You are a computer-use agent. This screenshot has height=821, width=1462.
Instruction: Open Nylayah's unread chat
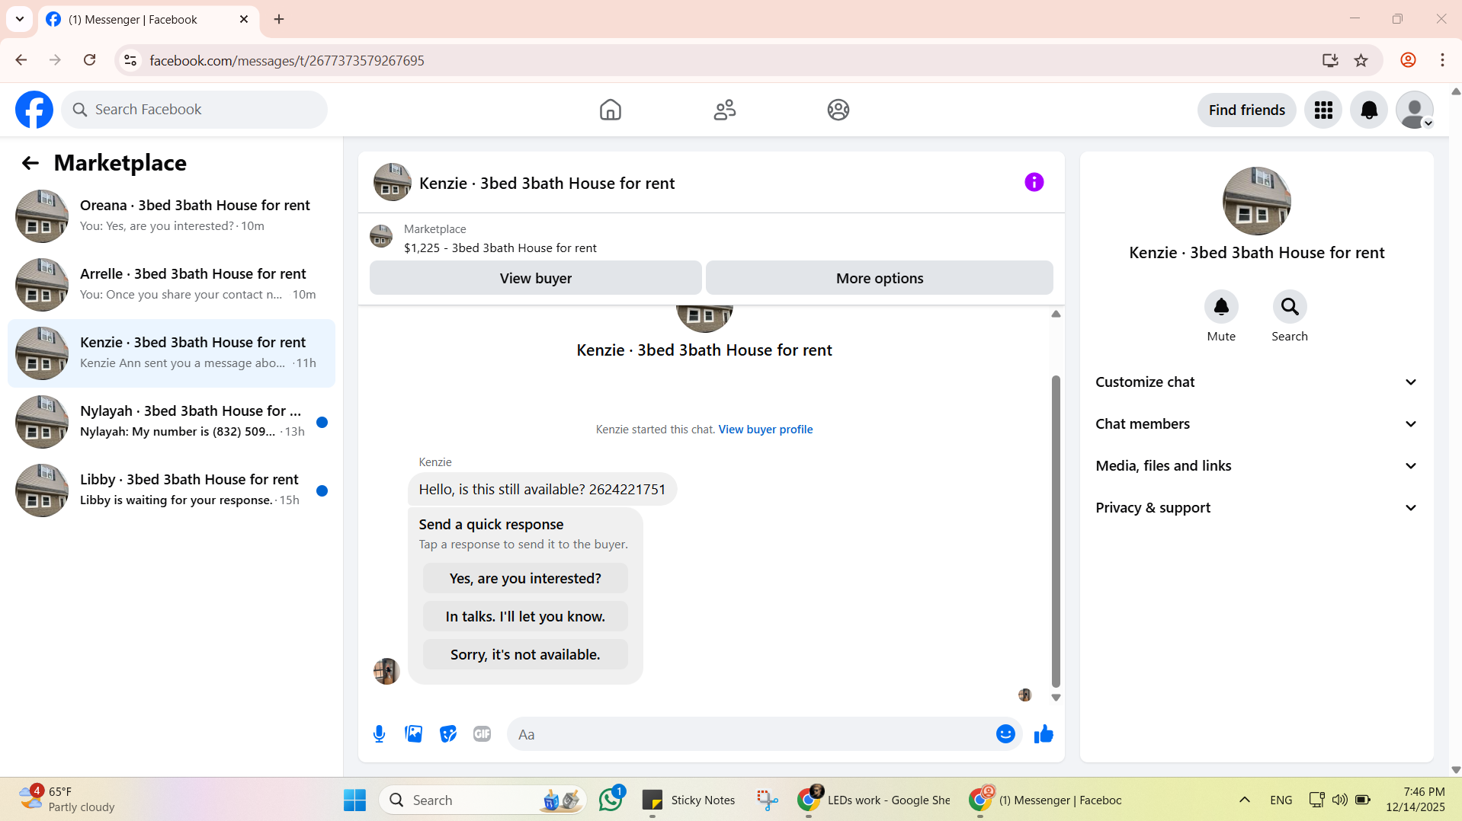tap(172, 421)
